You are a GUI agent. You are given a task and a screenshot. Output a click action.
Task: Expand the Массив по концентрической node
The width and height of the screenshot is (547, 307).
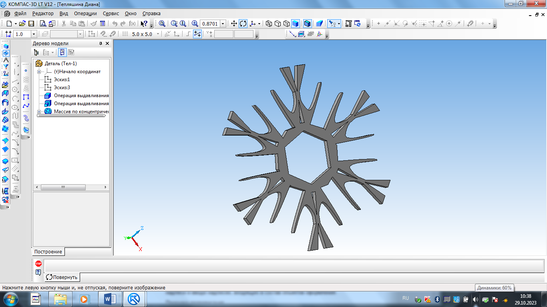(39, 111)
